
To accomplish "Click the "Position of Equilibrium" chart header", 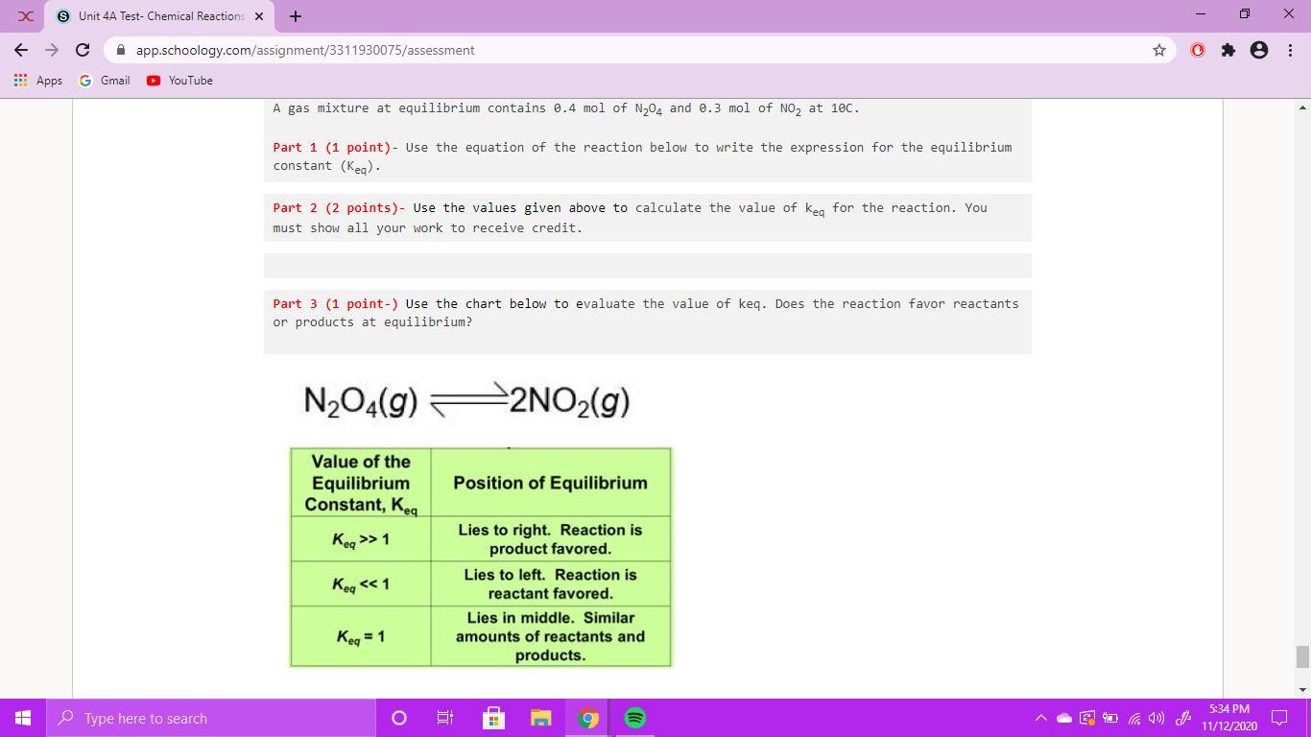I will [x=550, y=483].
